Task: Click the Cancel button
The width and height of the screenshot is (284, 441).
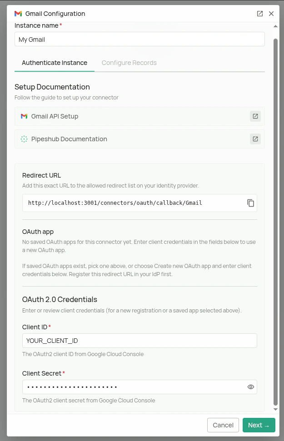Action: click(223, 425)
